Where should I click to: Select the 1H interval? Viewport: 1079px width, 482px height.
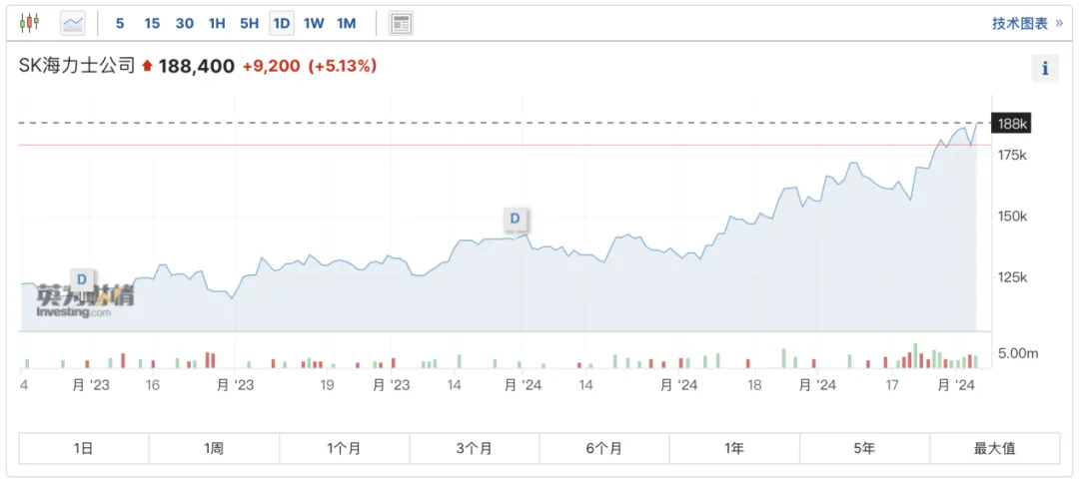point(217,23)
